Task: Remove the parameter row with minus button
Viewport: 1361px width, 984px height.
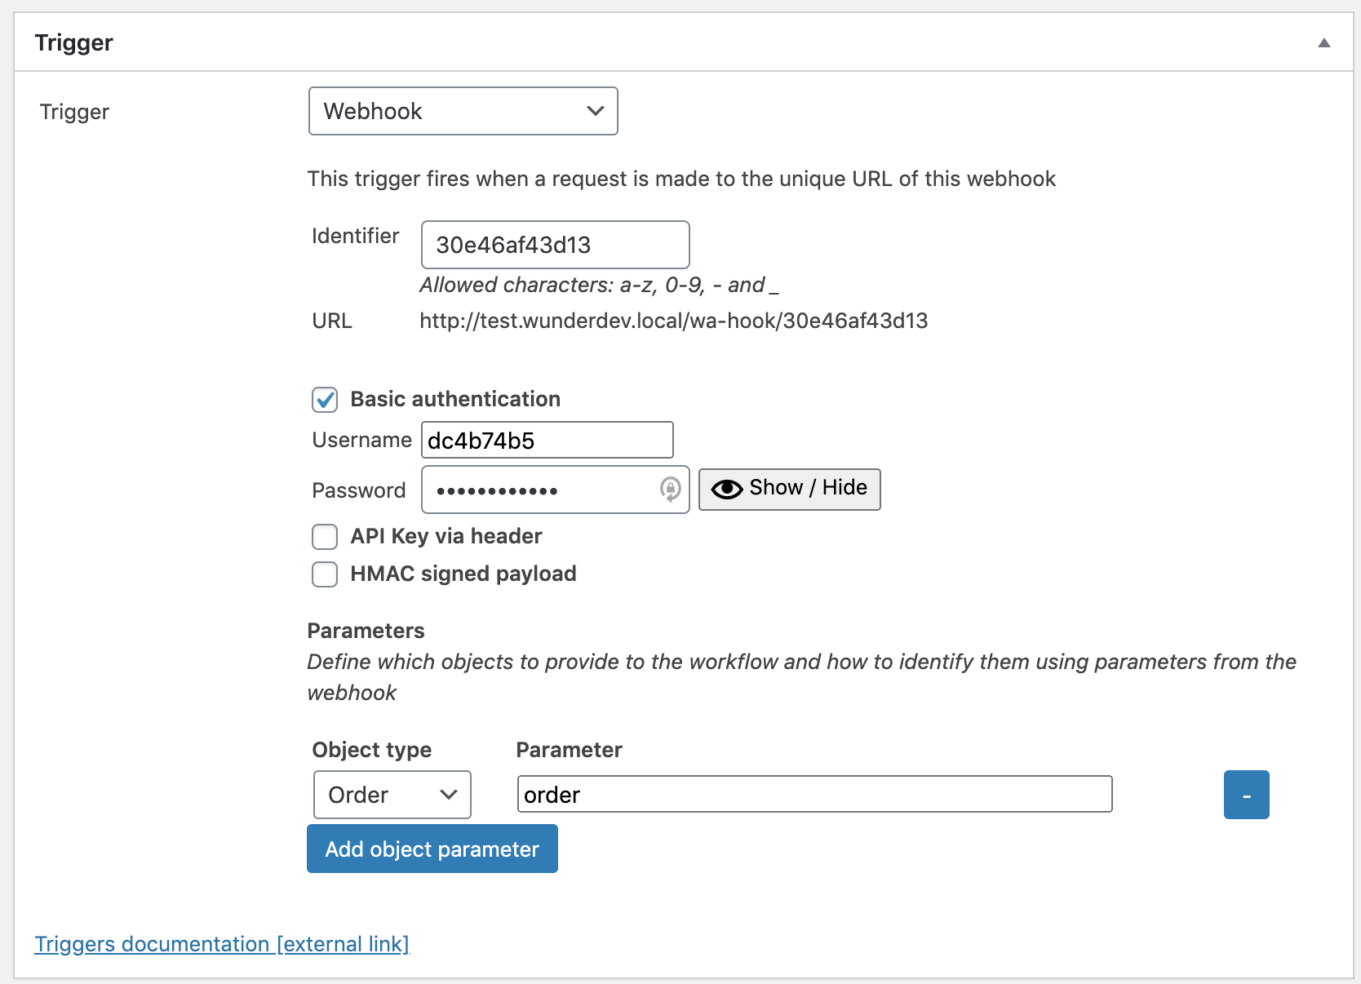Action: 1246,795
